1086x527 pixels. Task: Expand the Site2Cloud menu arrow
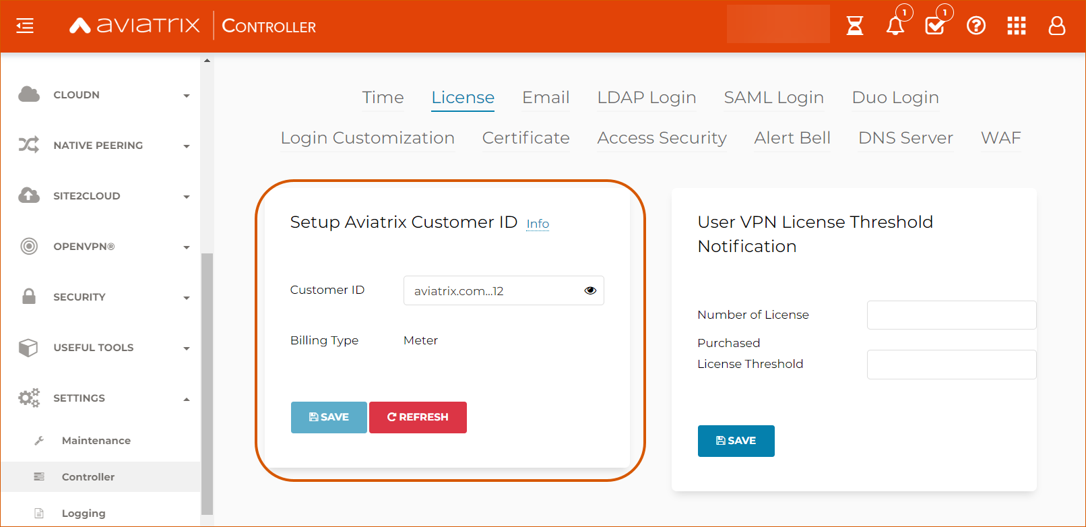coord(187,197)
